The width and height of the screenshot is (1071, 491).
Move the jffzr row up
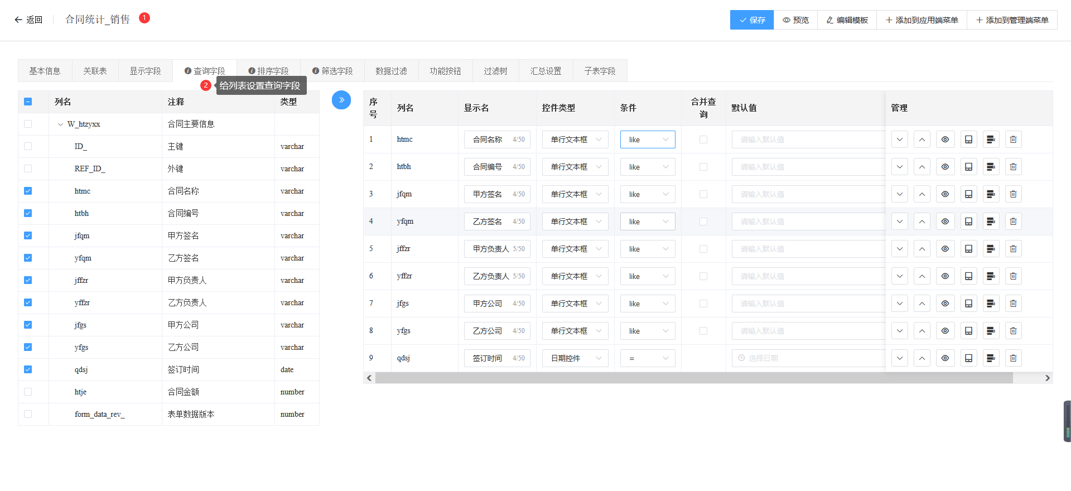923,249
